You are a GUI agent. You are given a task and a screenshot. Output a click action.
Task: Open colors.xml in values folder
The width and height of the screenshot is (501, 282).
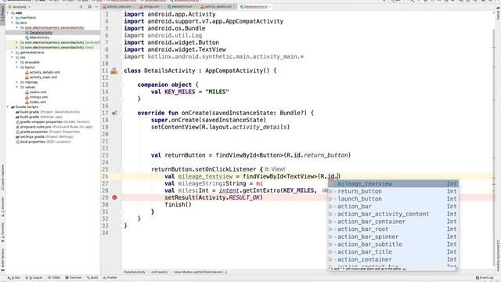click(x=38, y=92)
